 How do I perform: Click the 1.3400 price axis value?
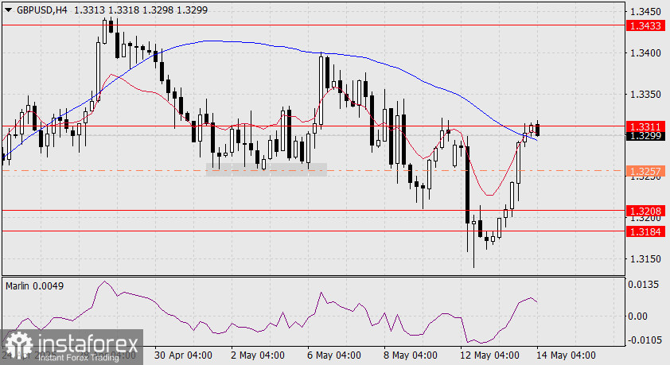coord(645,53)
